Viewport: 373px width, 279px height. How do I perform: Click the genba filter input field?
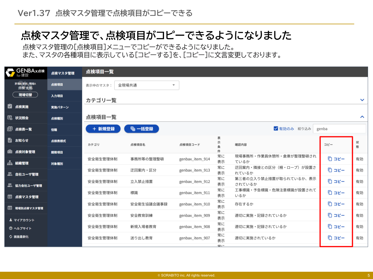click(x=339, y=128)
